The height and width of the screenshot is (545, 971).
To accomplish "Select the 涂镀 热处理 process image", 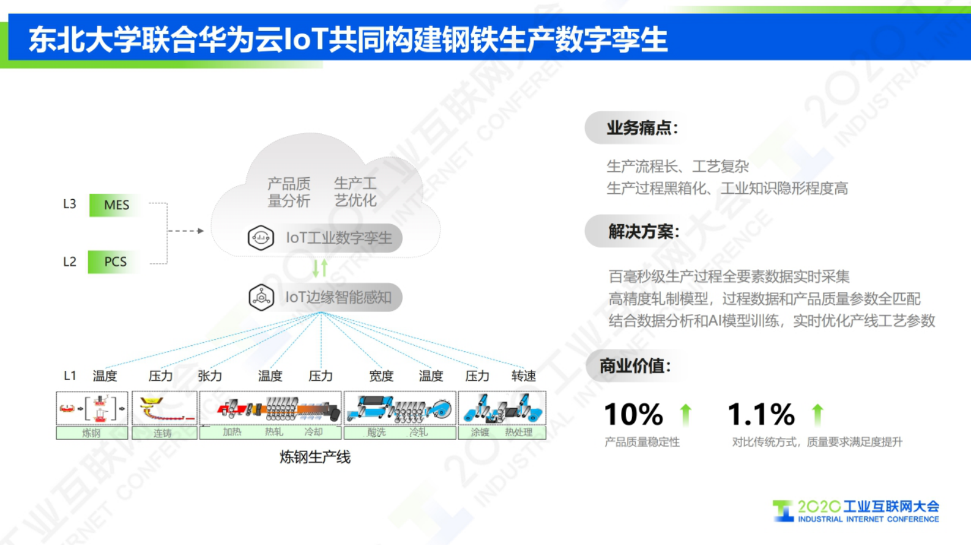I will [502, 408].
